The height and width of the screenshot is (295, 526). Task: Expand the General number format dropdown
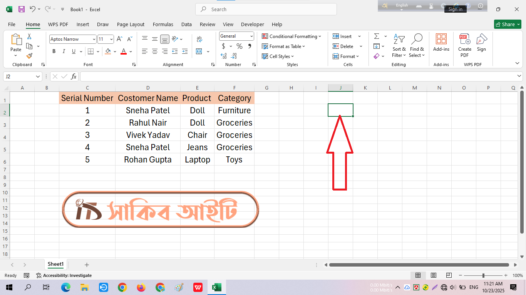coord(251,36)
